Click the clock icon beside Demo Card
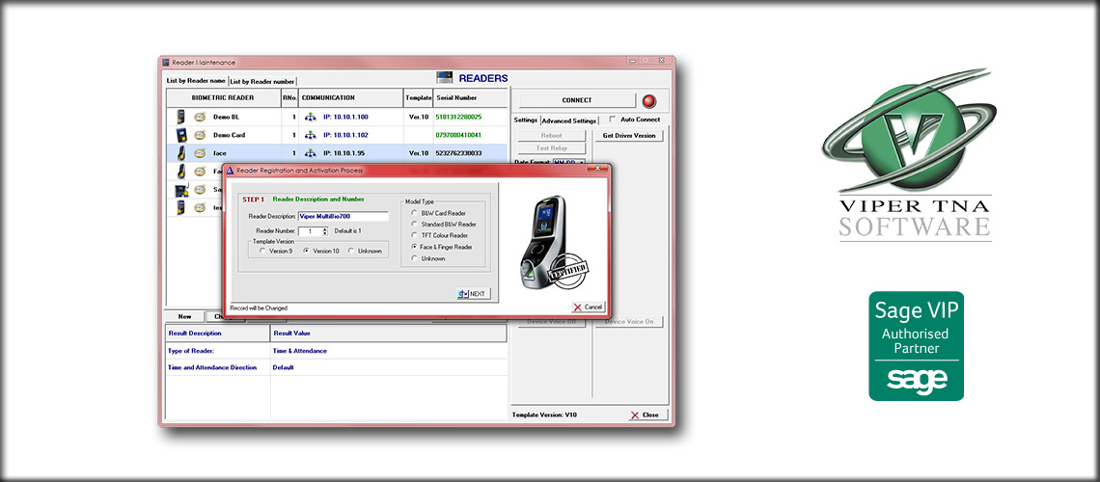Screen dimensions: 1100x482 pos(199,135)
